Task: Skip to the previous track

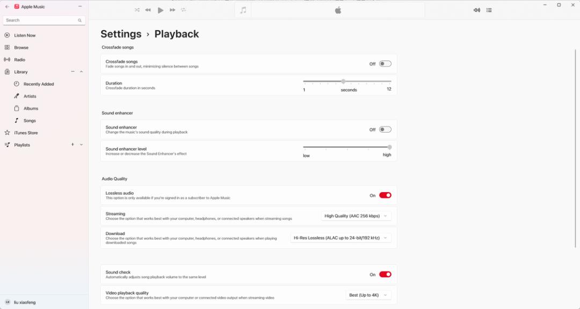Action: 148,10
